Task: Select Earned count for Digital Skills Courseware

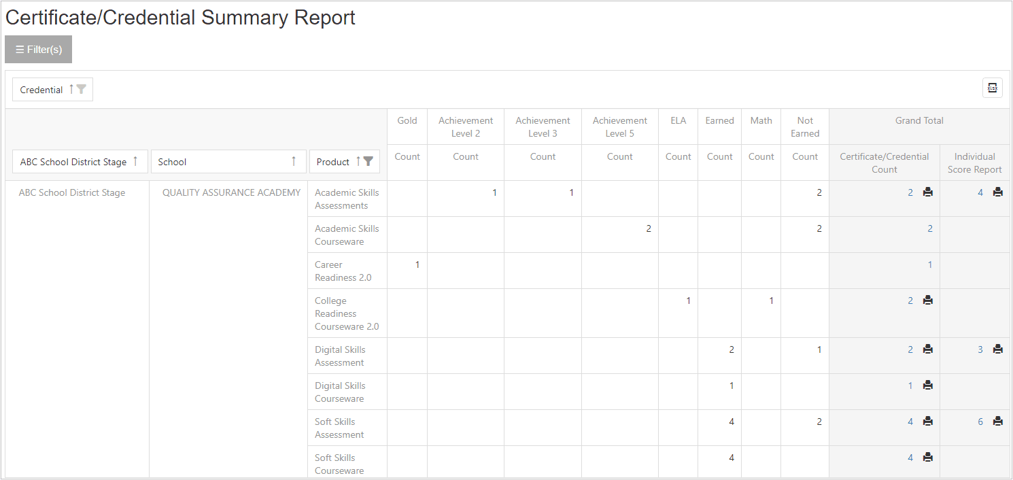Action: [732, 385]
